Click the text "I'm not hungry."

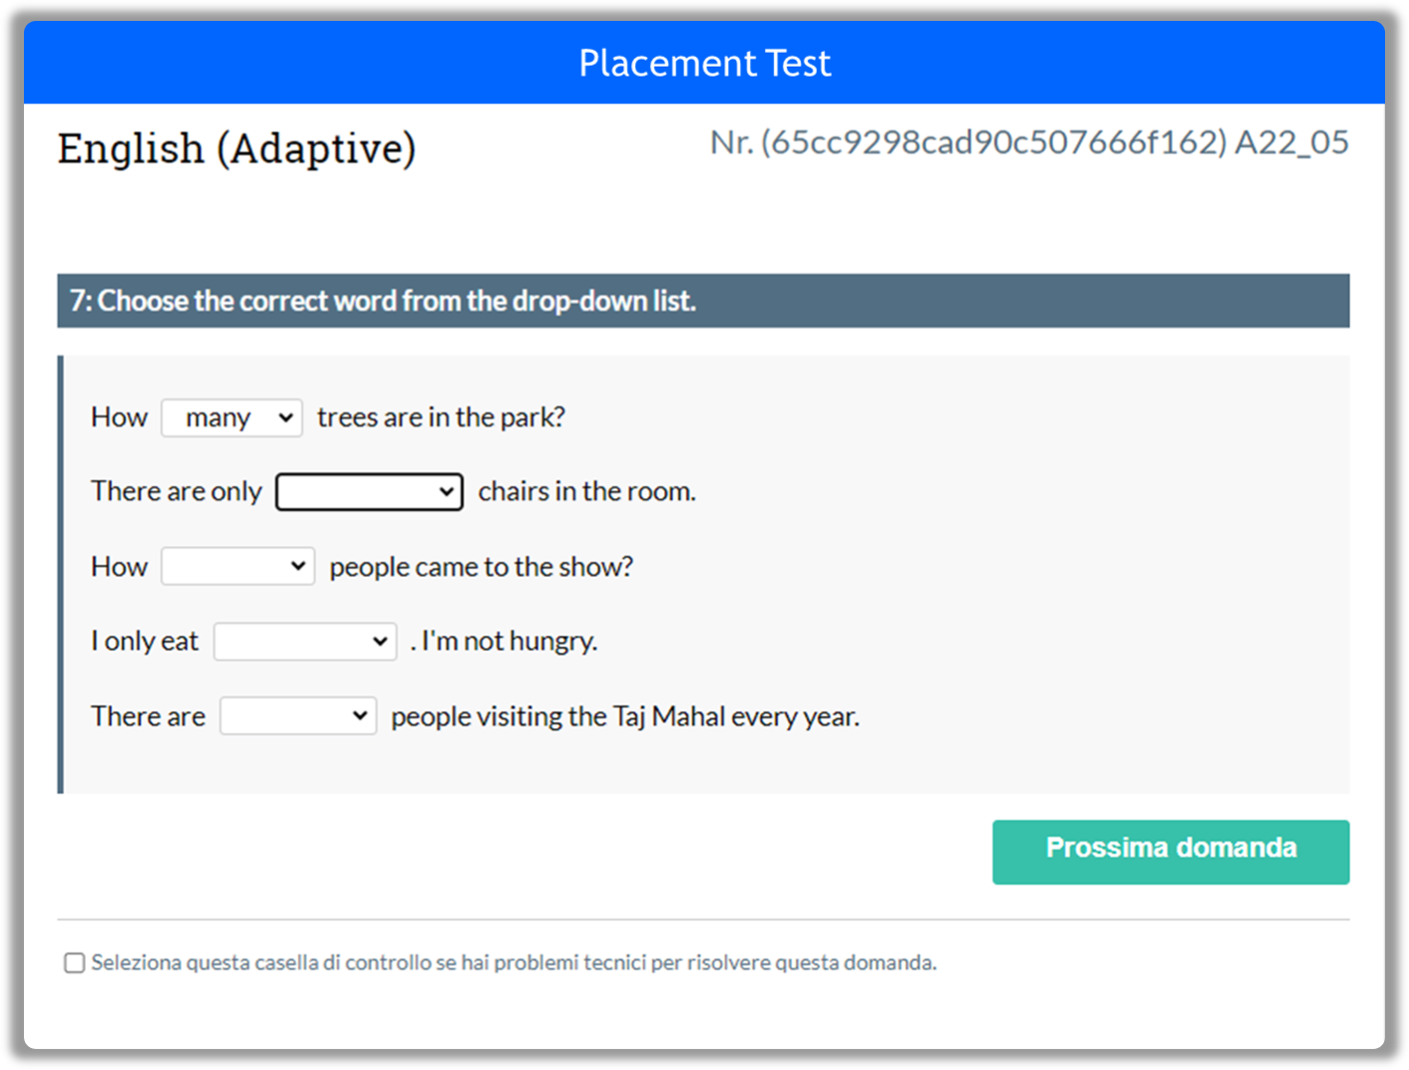coord(509,642)
